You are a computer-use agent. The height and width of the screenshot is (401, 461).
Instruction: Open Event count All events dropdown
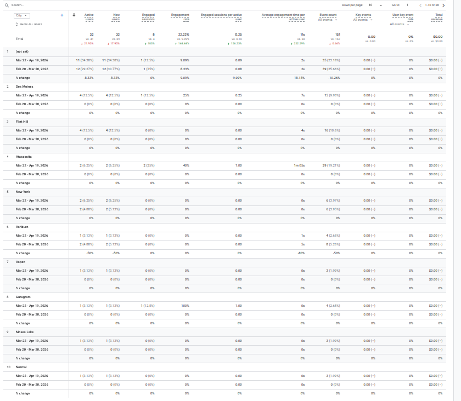pos(329,20)
